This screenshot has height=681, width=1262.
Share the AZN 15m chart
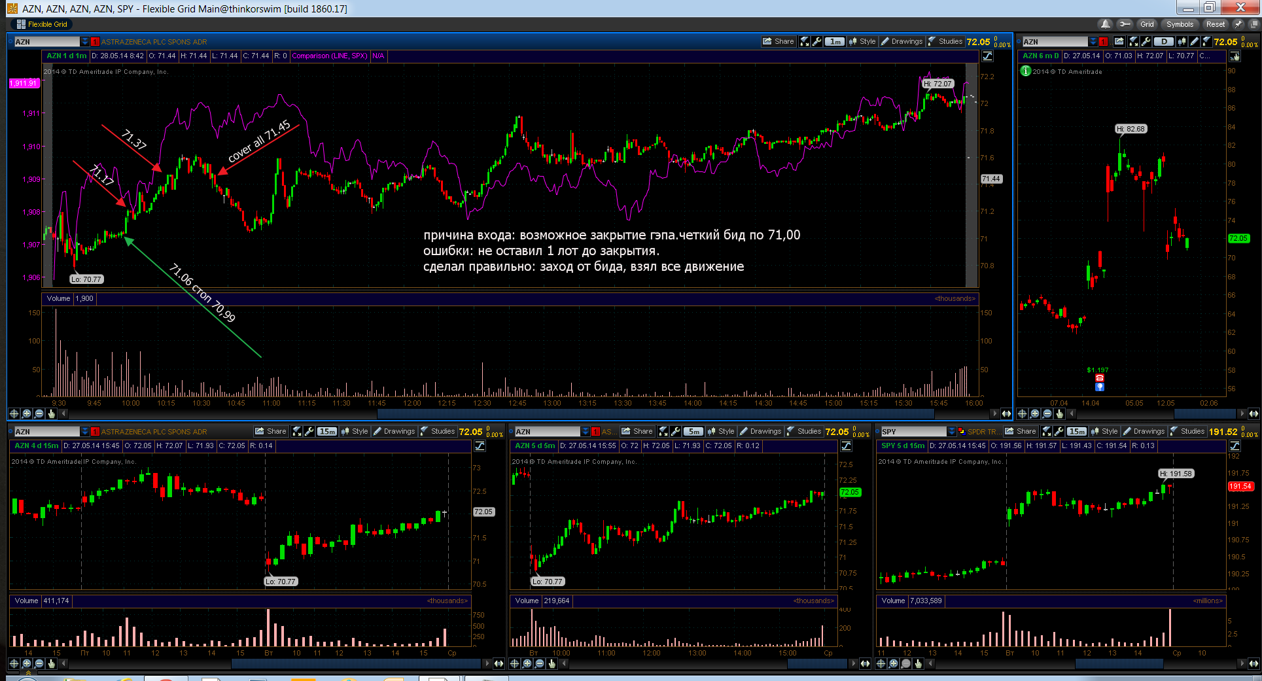[271, 431]
